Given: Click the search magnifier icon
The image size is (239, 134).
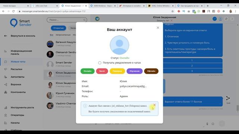Looking at the screenshot, I should (84, 20).
